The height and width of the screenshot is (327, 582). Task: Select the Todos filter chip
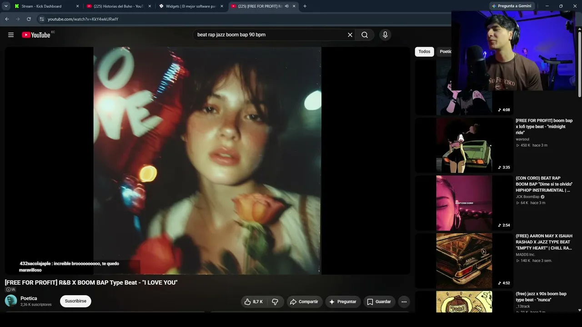424,52
